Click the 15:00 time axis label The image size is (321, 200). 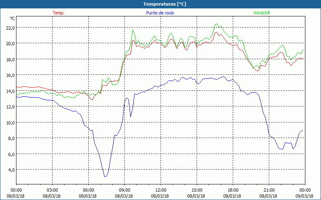point(197,190)
